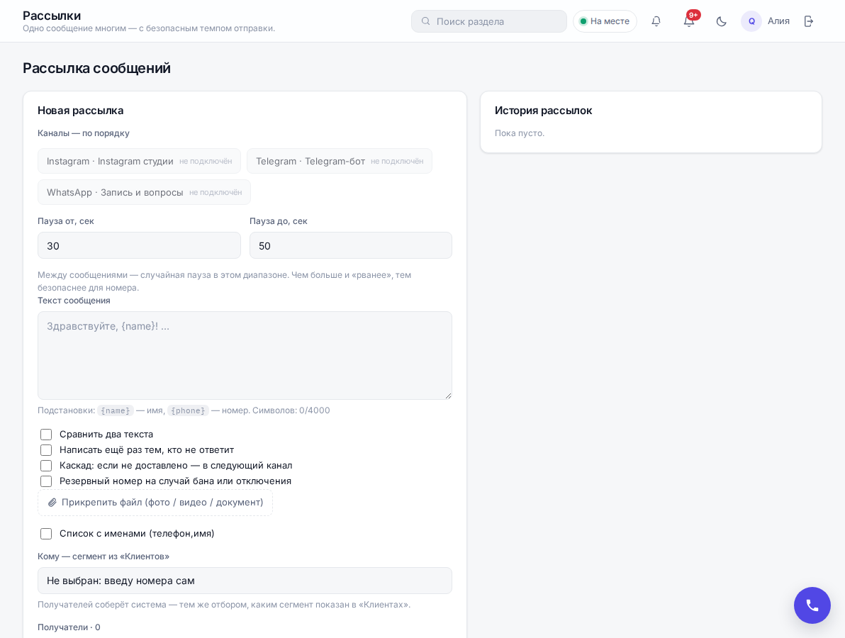Screen dimensions: 845x638
Task: Click the paperclip attachment icon
Action: (52, 502)
